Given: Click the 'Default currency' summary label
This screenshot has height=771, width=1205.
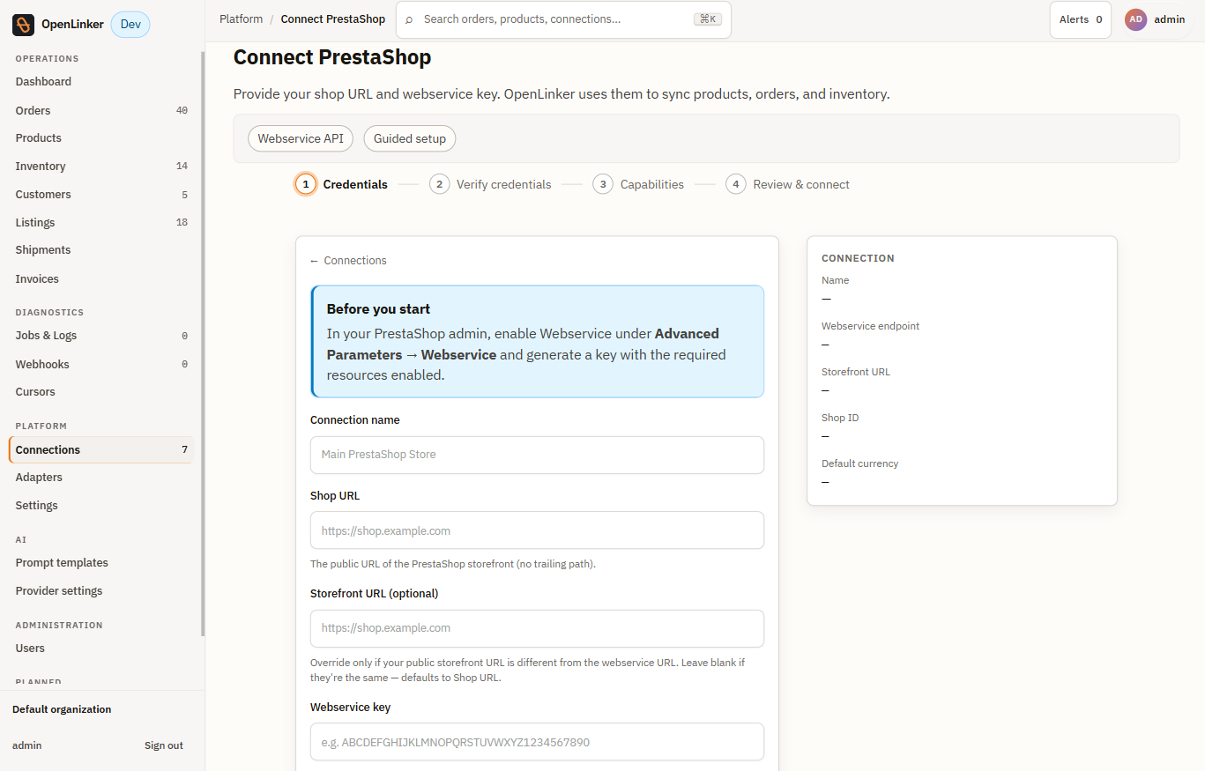Looking at the screenshot, I should 859,463.
